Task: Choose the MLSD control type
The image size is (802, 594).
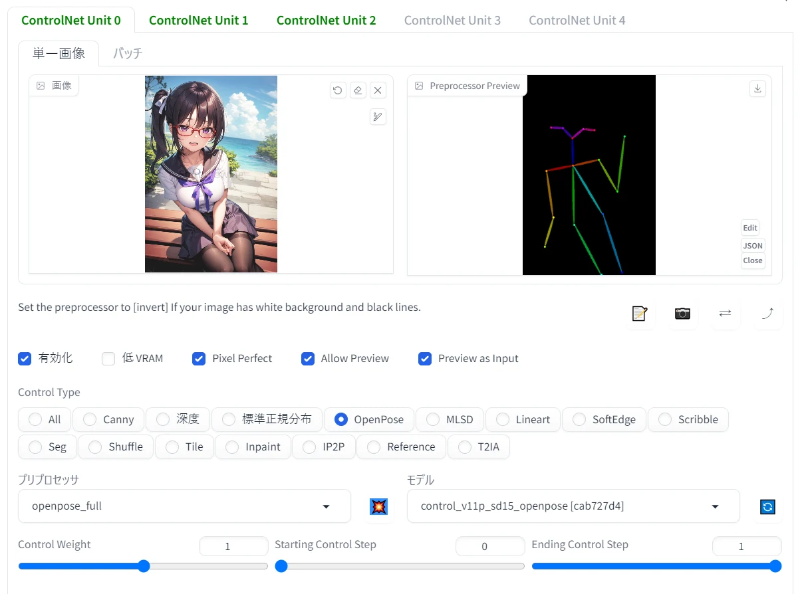Action: [450, 419]
